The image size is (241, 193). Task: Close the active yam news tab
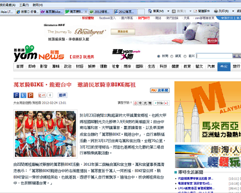coord(86,12)
